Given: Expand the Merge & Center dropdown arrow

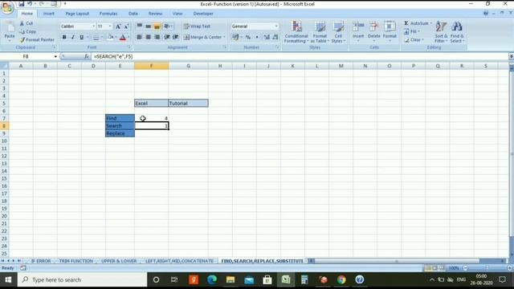Looking at the screenshot, I should tap(225, 37).
